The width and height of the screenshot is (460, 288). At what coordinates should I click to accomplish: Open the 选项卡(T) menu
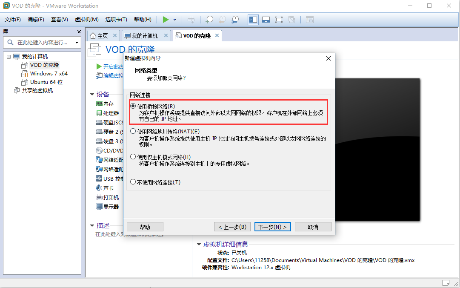(x=116, y=20)
